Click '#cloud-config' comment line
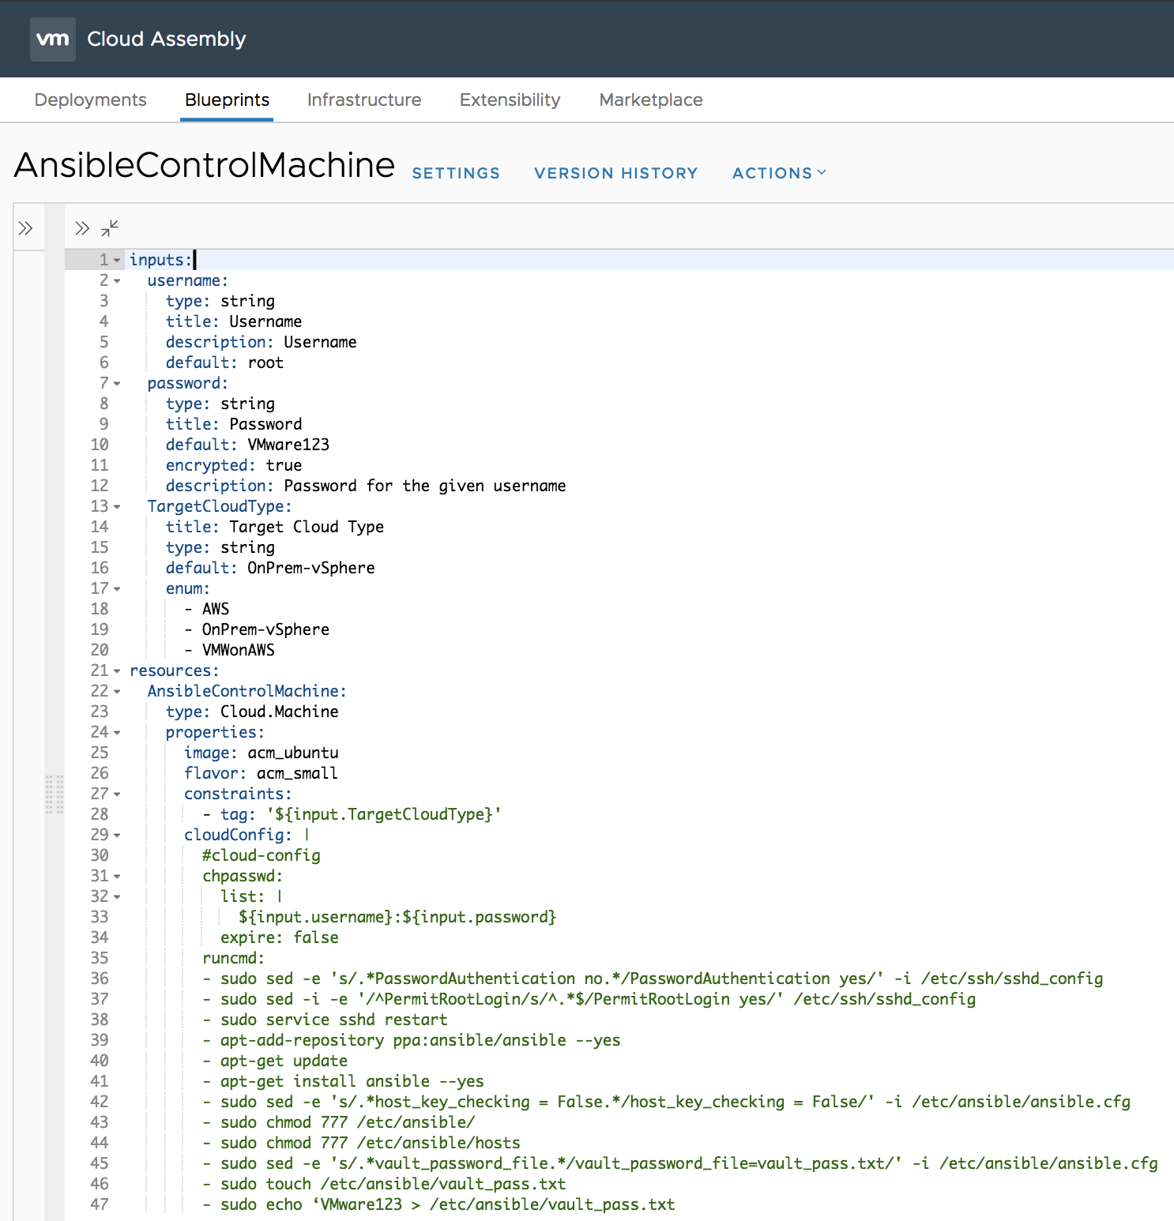 coord(262,855)
